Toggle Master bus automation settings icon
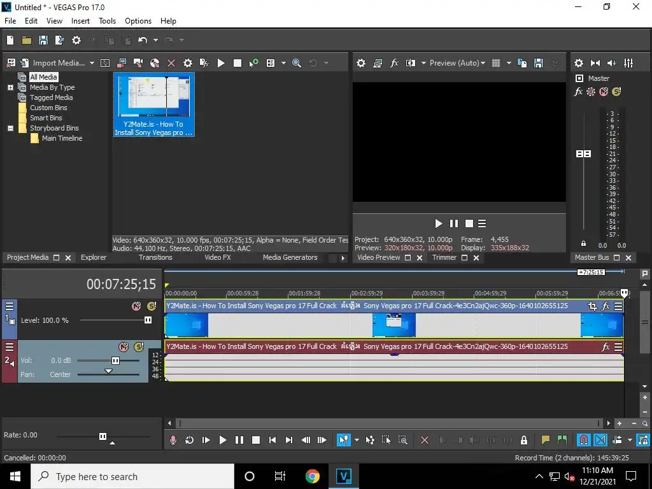 [591, 92]
